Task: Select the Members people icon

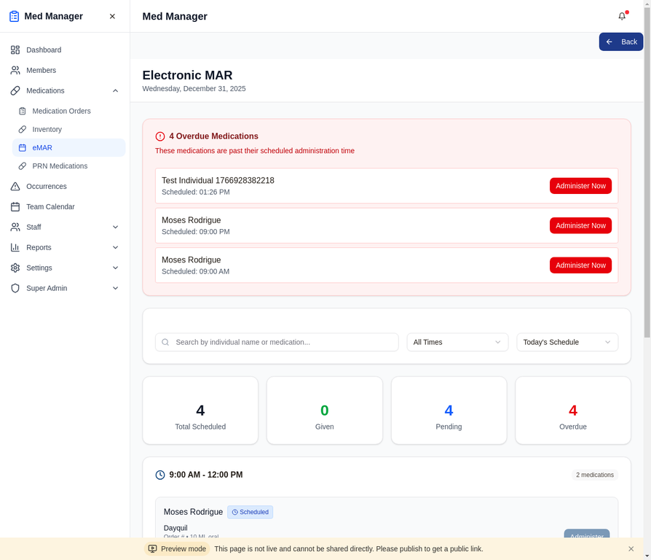Action: coord(15,70)
